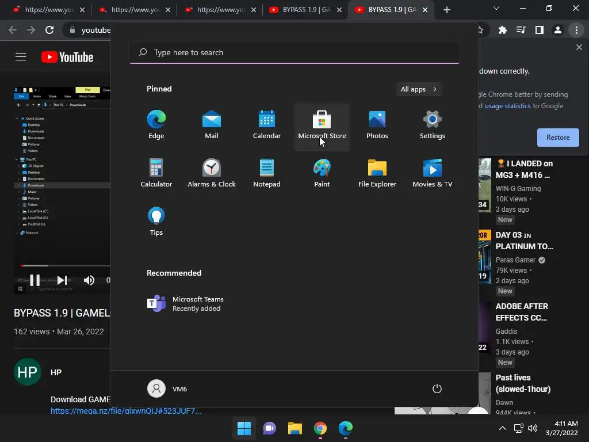Go to the YouTube home logo
Image resolution: width=589 pixels, height=442 pixels.
67,57
